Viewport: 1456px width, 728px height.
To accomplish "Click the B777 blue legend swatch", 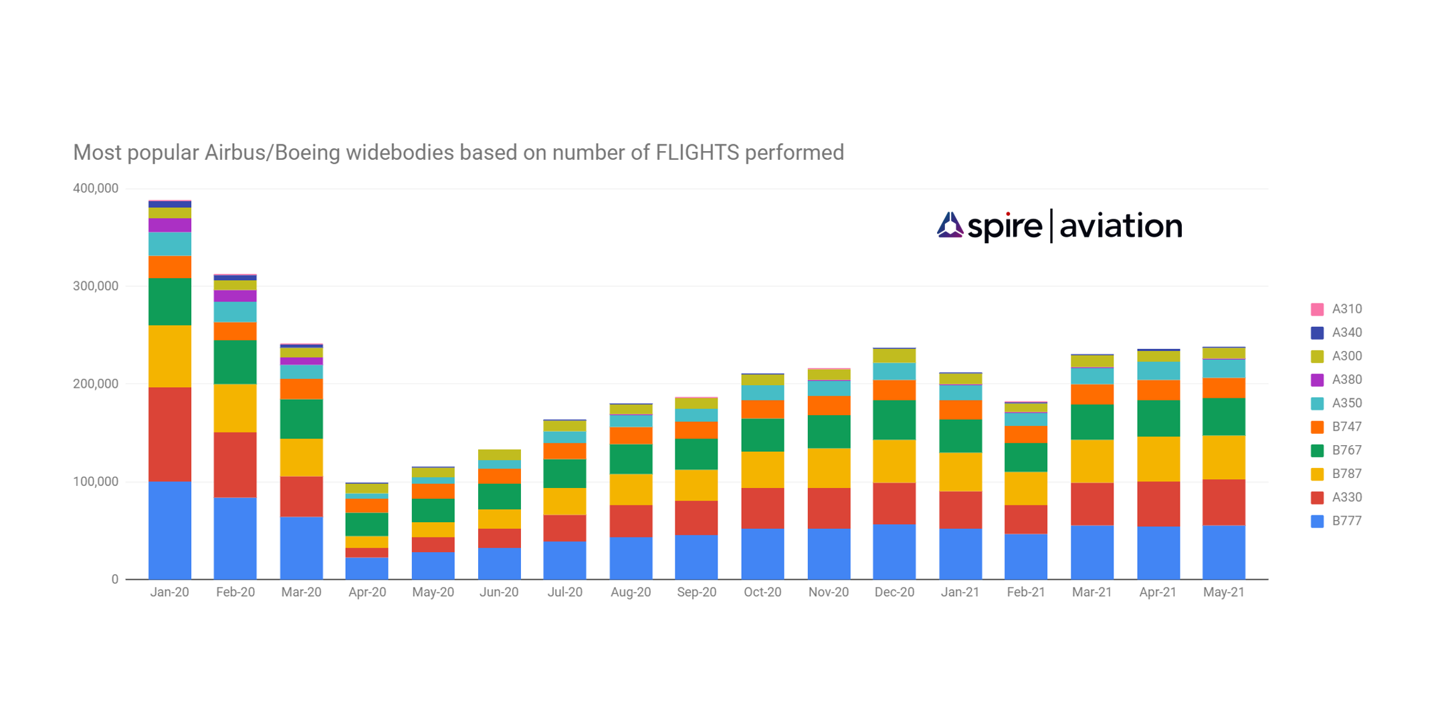I will coord(1317,521).
